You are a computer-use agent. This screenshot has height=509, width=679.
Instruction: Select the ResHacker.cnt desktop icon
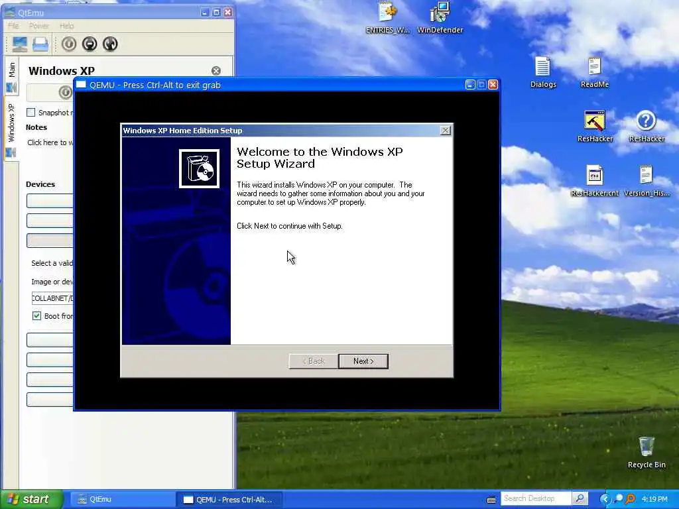[x=595, y=181]
